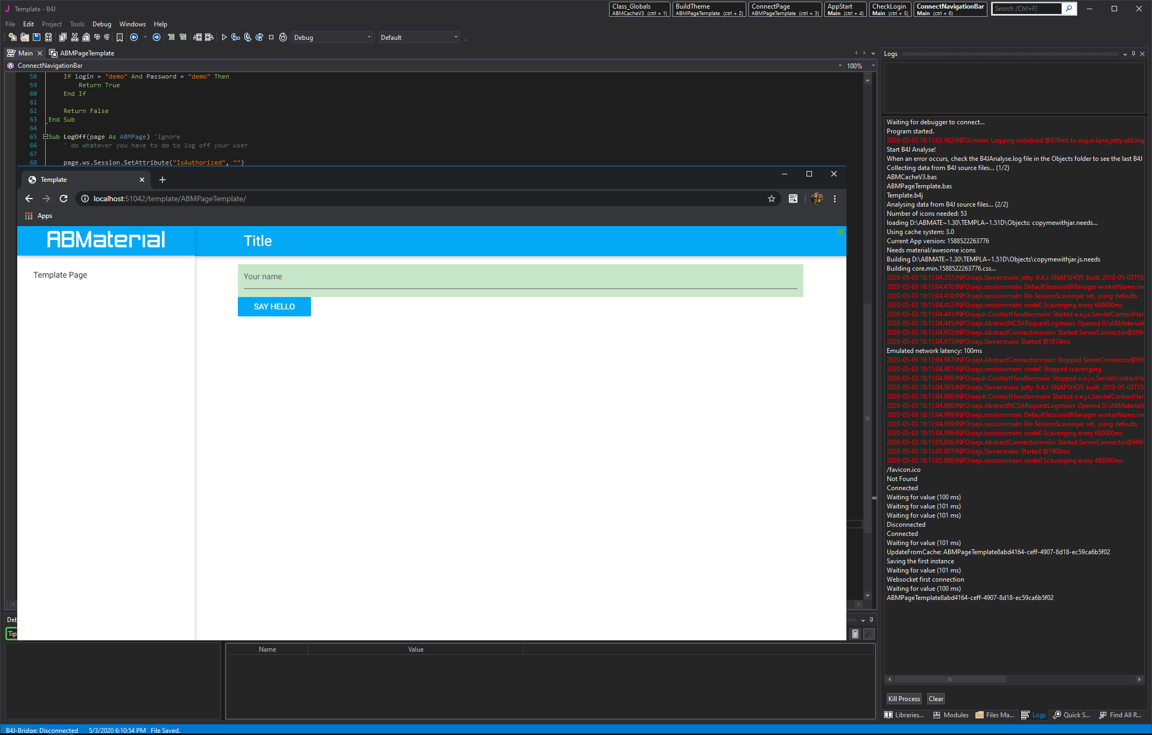Screen dimensions: 1152x735
Task: Click the Save icon in toolbar
Action: point(37,37)
